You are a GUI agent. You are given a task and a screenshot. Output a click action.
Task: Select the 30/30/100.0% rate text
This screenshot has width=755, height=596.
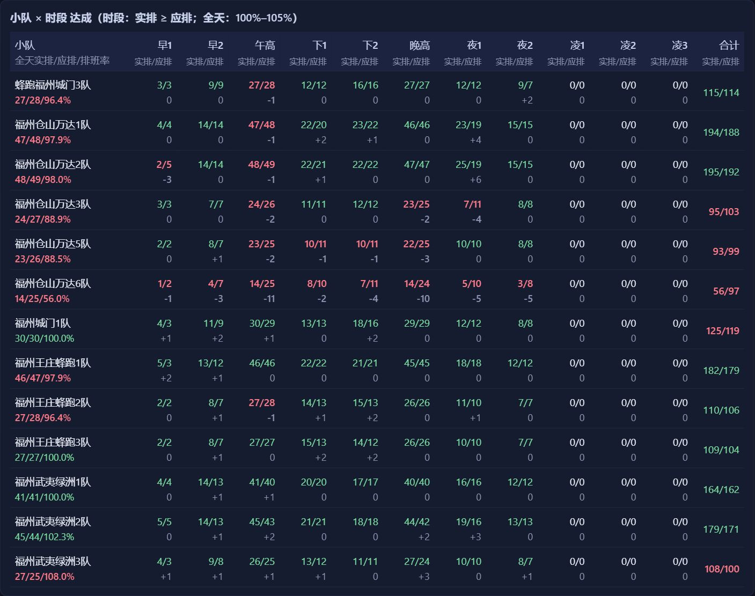tap(45, 339)
